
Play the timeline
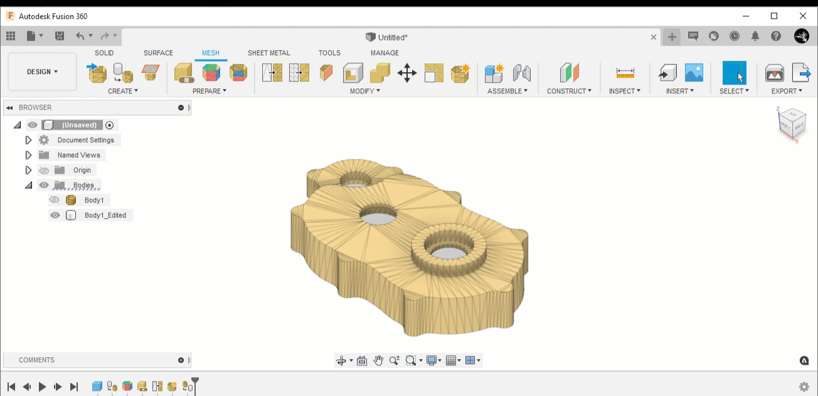coord(43,387)
